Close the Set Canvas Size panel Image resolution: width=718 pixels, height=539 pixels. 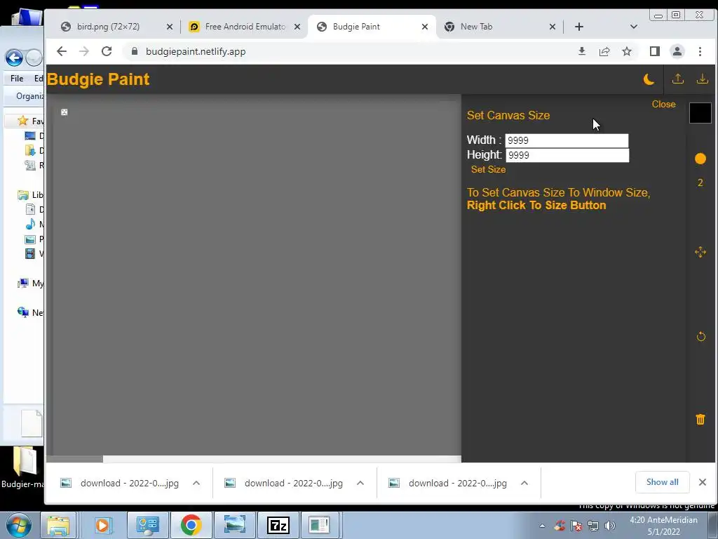[663, 104]
